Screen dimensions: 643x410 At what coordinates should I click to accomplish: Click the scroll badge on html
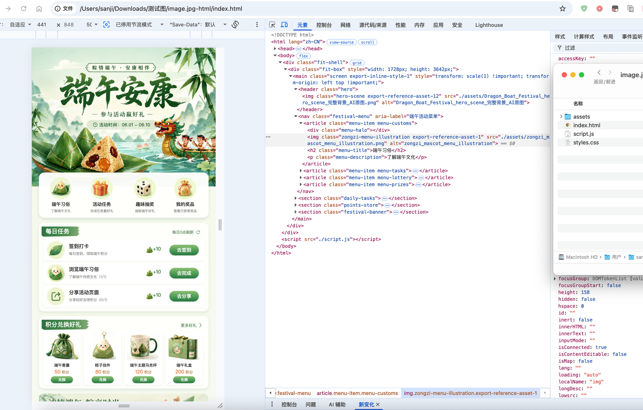click(367, 42)
